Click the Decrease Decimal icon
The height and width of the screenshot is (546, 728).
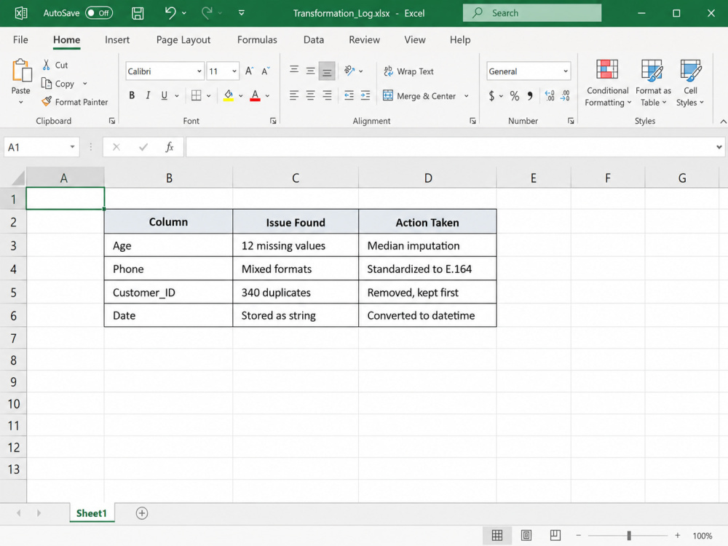(565, 96)
